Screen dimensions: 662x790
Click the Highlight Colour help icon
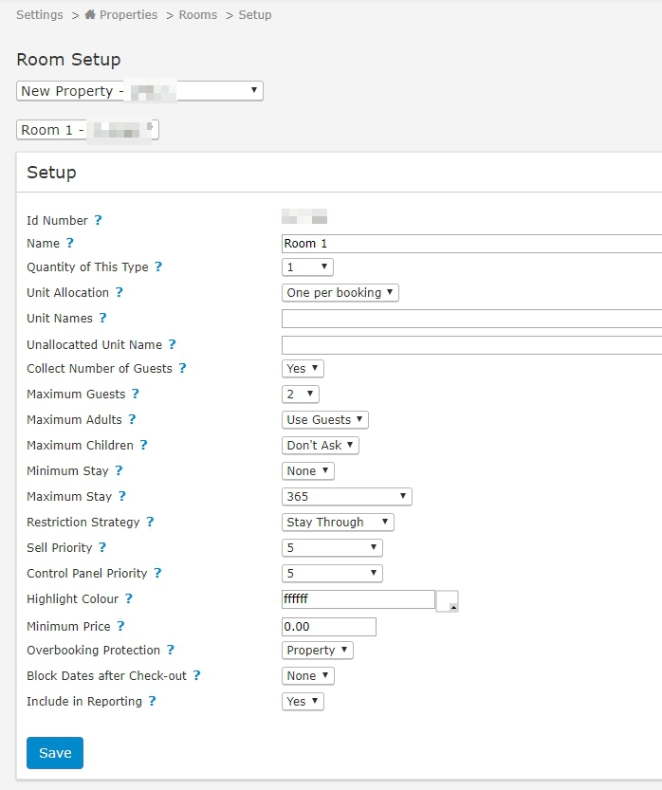(129, 598)
